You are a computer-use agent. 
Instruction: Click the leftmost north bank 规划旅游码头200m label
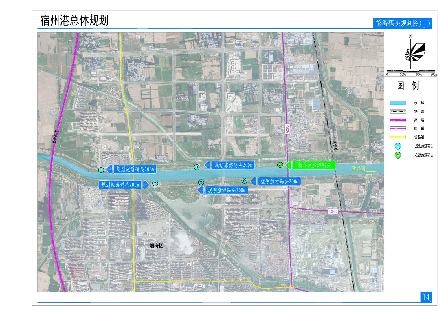click(135, 169)
